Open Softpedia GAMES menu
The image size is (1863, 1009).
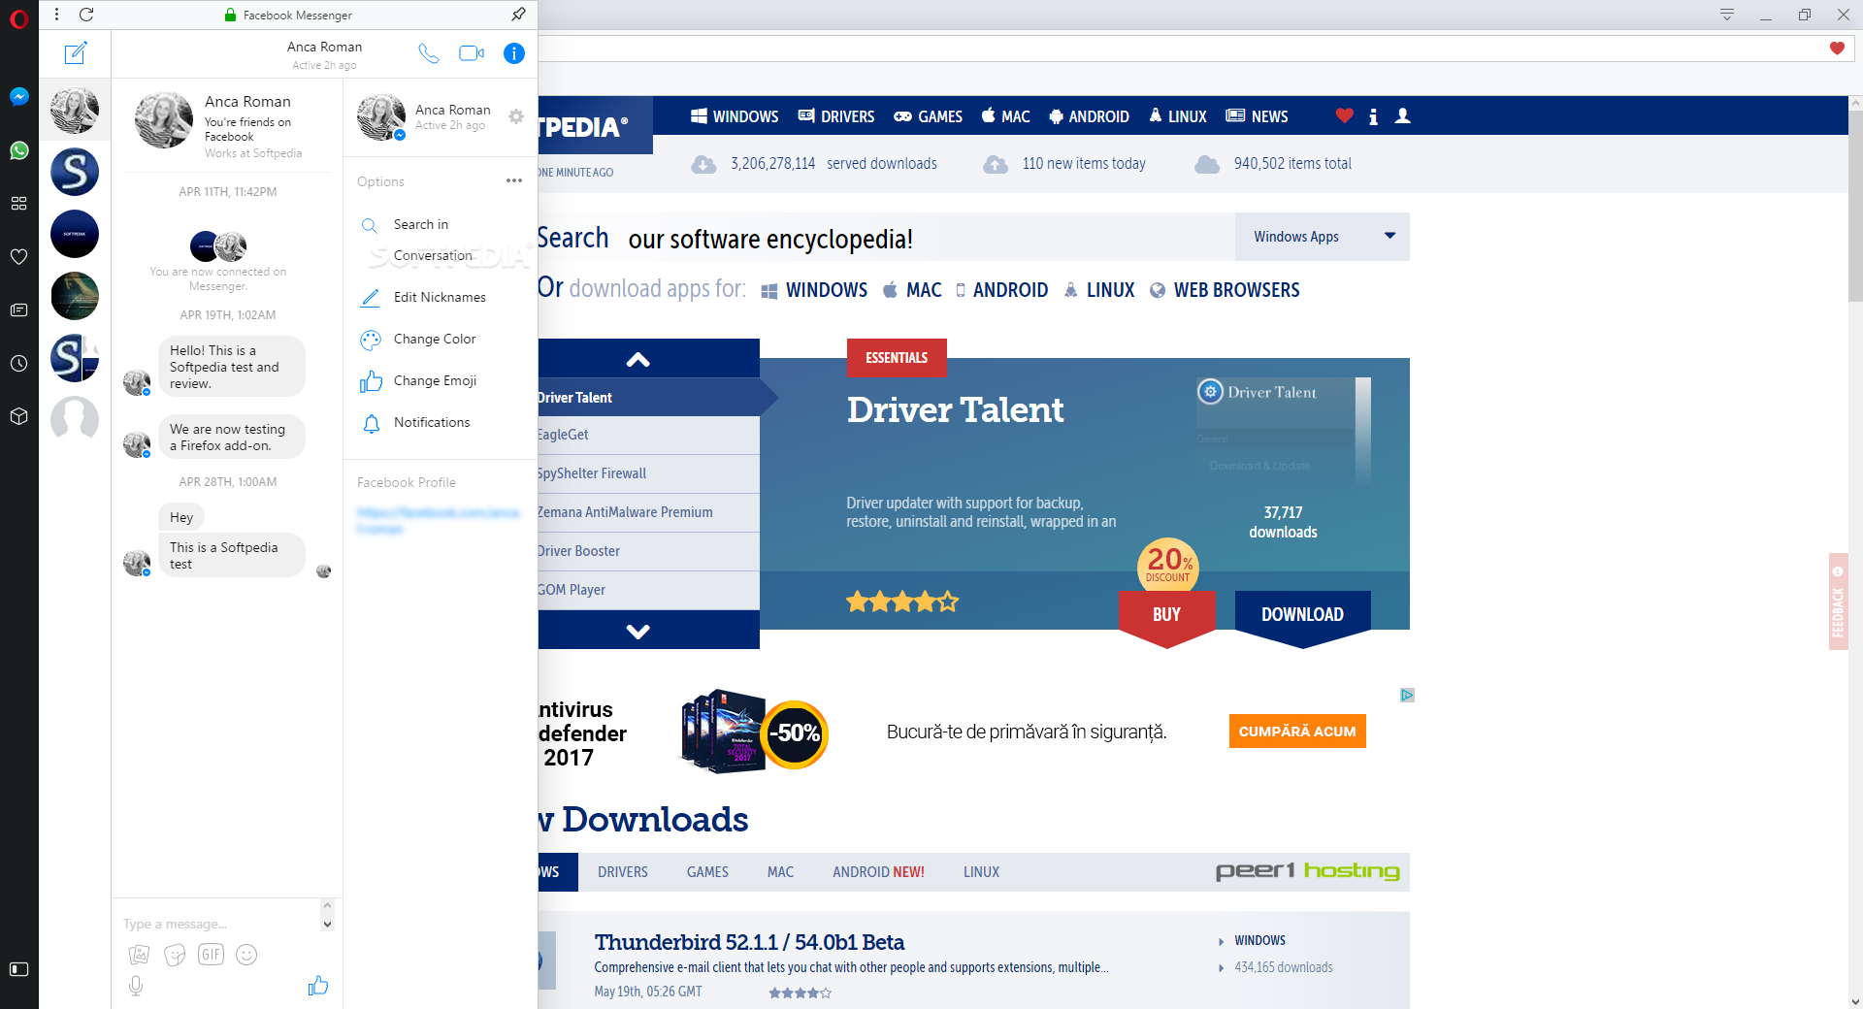click(929, 116)
